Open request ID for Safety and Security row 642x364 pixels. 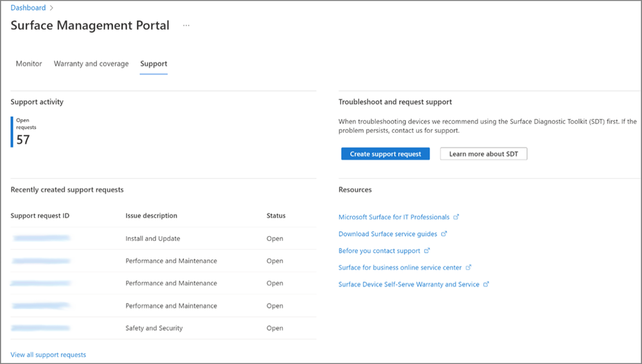pos(41,327)
